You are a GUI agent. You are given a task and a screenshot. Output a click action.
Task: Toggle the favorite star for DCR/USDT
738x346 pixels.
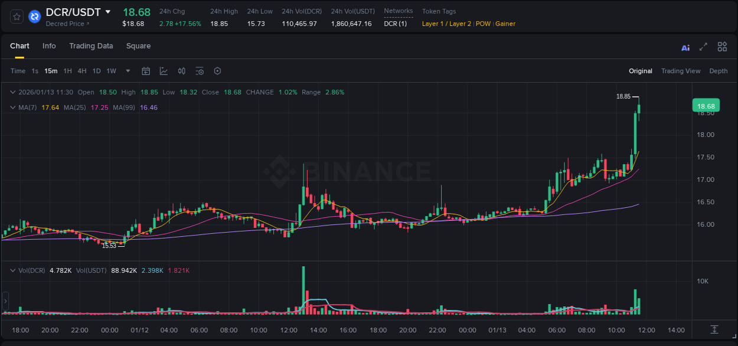[x=16, y=17]
